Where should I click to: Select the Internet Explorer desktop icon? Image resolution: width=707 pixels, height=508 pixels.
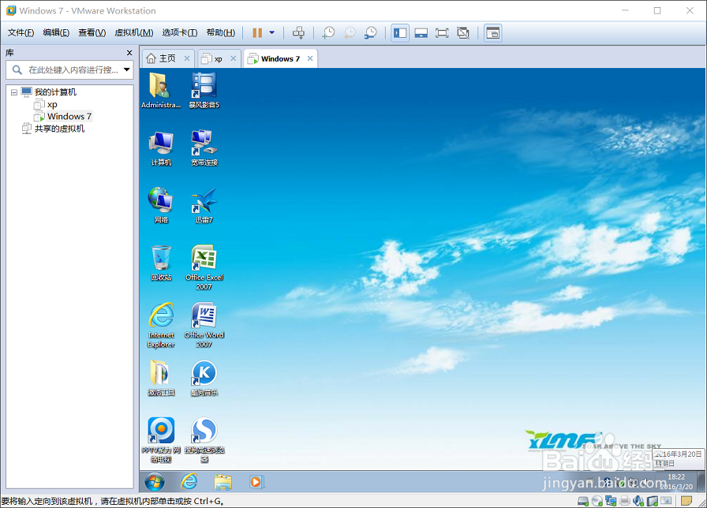pyautogui.click(x=161, y=325)
